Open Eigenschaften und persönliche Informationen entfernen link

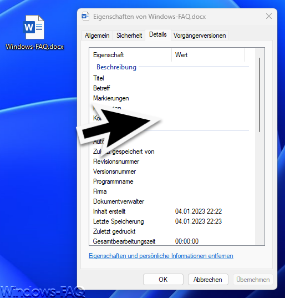[x=161, y=256]
